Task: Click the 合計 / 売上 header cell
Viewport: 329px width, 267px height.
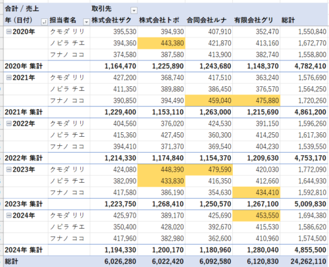Action: pos(22,9)
